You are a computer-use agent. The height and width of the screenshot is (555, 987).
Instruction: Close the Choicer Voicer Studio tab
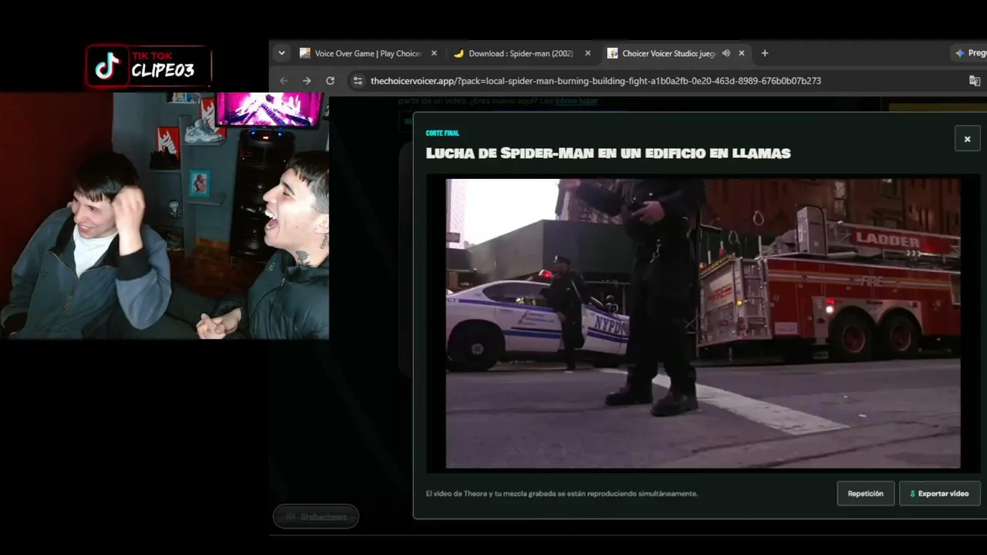(x=742, y=53)
